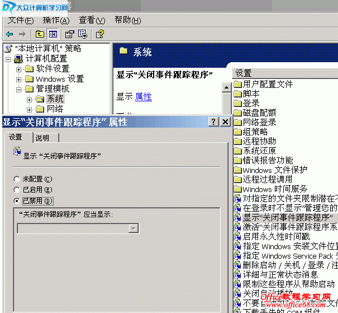Image resolution: width=338 pixels, height=313 pixels.
Task: Click the 系统还原 folder icon
Action: click(x=238, y=151)
